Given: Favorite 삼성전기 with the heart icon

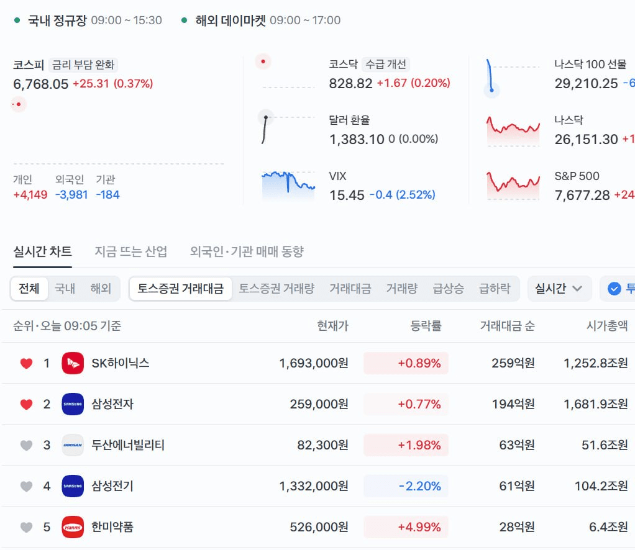Looking at the screenshot, I should pyautogui.click(x=26, y=486).
